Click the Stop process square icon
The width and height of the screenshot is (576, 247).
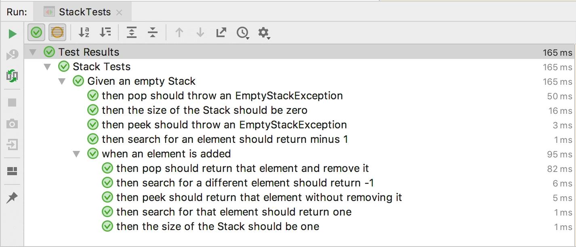coord(13,103)
